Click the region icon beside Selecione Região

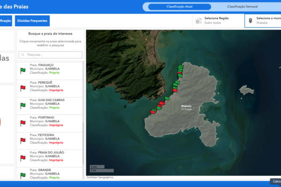(x=199, y=21)
